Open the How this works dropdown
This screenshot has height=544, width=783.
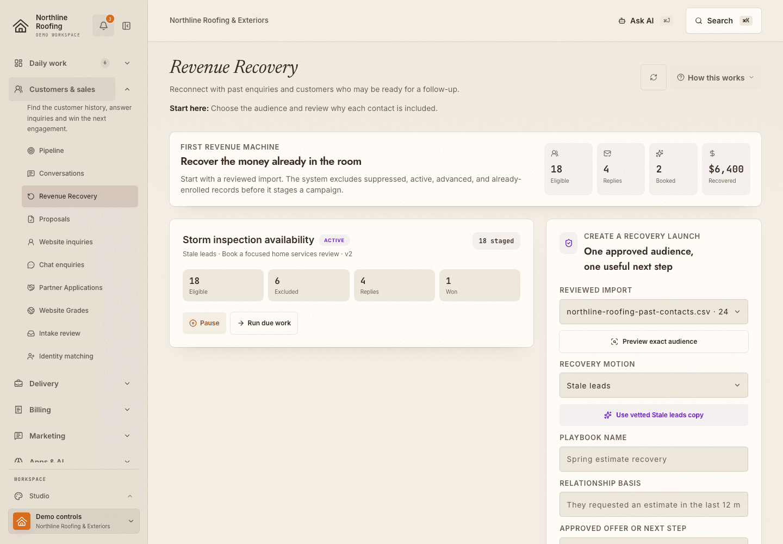click(x=716, y=77)
